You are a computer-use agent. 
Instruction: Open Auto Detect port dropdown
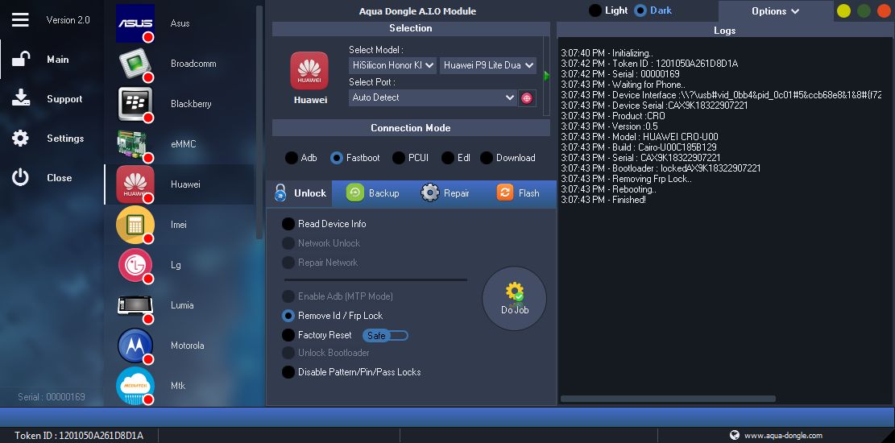pyautogui.click(x=433, y=97)
